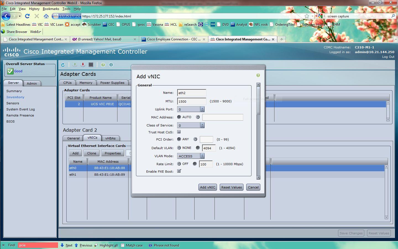Select Rate Limit OFF radio button
Image resolution: width=398 pixels, height=249 pixels.
click(x=179, y=164)
